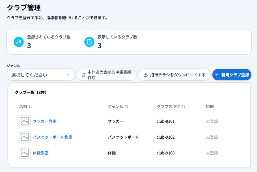Viewport: 257px width, 172px height.
Task: Click 招待チラシをダウンロードする button
Action: [174, 75]
